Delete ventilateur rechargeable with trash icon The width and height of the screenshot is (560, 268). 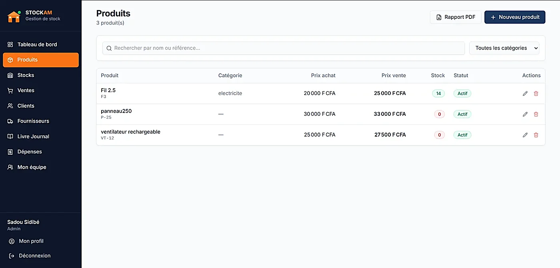tap(536, 135)
